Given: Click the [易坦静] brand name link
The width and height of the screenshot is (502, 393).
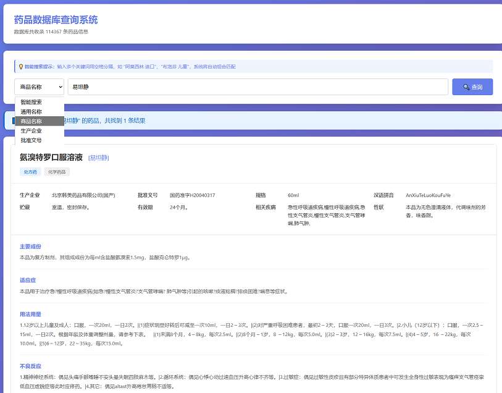Looking at the screenshot, I should tap(100, 158).
